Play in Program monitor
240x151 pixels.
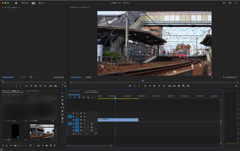(x=154, y=86)
